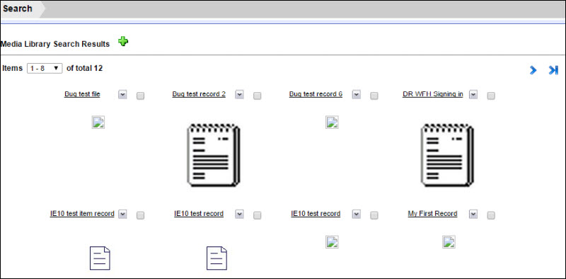Expand the IE10 test item record dropdown
This screenshot has width=566, height=279.
[122, 214]
